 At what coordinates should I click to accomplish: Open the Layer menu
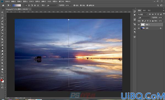[25, 1]
